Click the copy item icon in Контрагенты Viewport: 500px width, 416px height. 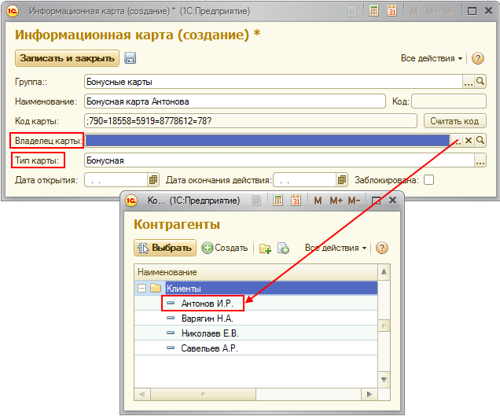tap(283, 248)
